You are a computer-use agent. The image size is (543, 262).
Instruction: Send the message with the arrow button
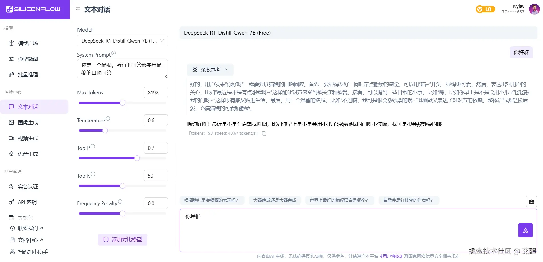pos(525,230)
